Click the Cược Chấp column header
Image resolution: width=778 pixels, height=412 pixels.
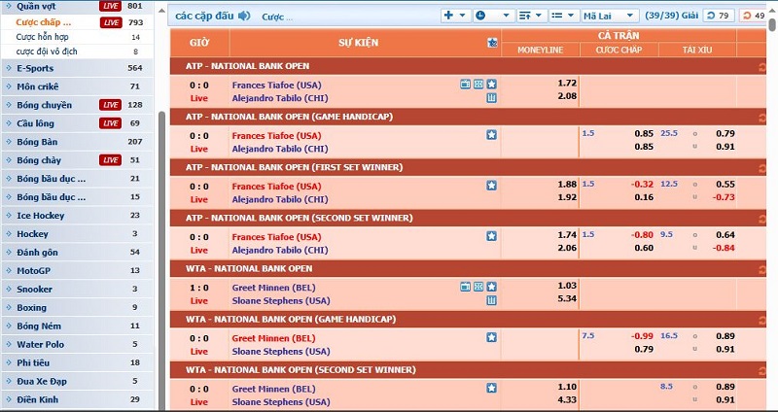coord(619,51)
